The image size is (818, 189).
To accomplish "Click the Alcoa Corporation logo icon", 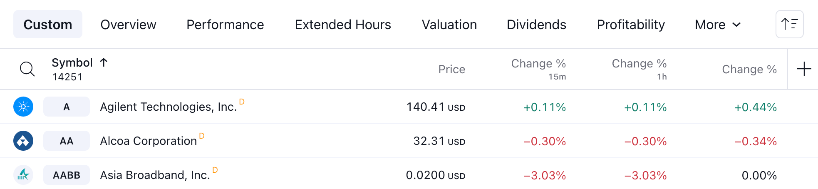I will (x=23, y=141).
